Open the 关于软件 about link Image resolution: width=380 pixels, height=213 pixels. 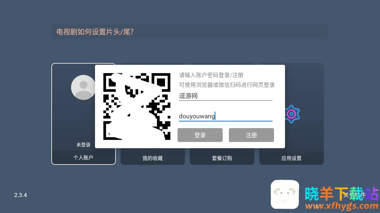coord(353,195)
